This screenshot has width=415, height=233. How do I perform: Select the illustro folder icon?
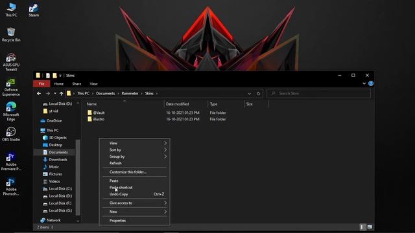89,119
